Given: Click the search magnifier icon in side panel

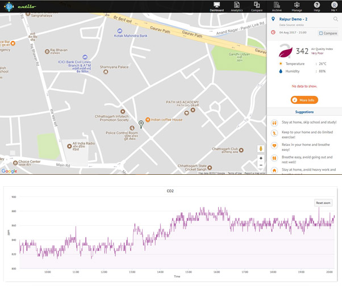Looking at the screenshot, I should coord(335,19).
